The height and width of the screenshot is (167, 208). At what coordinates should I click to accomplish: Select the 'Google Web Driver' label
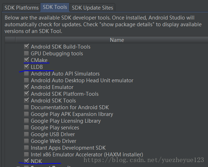[x=54, y=141]
